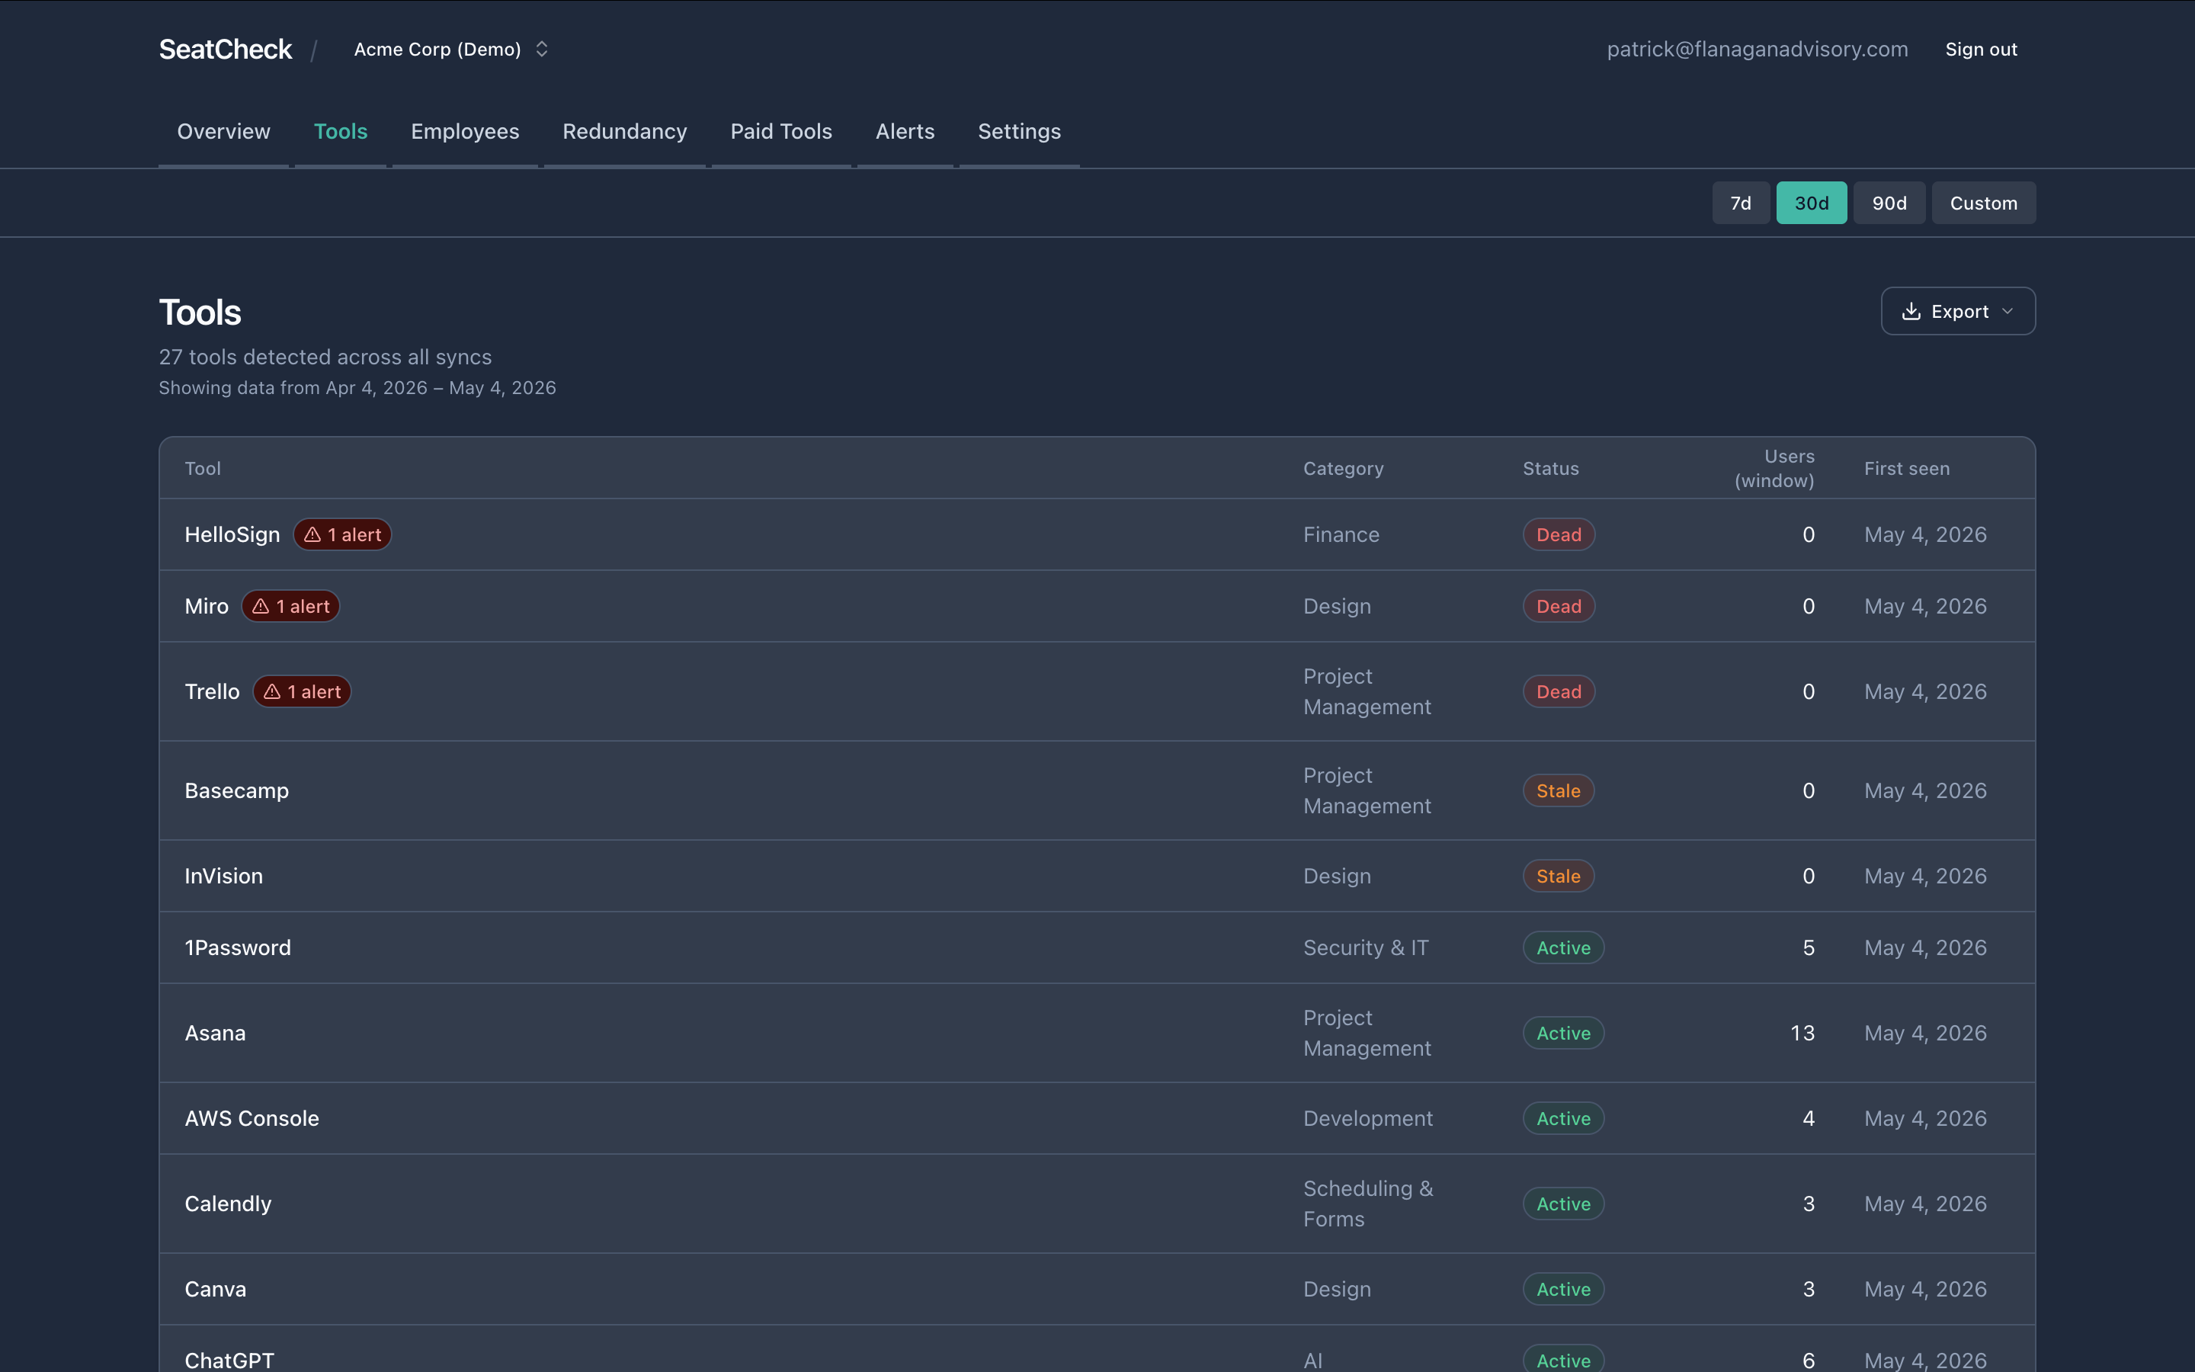Screen dimensions: 2195x1372
Task: Open the 1Password tool row
Action: tap(1097, 947)
